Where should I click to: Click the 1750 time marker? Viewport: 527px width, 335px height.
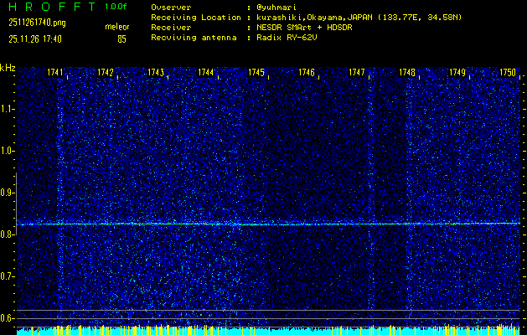pos(508,73)
